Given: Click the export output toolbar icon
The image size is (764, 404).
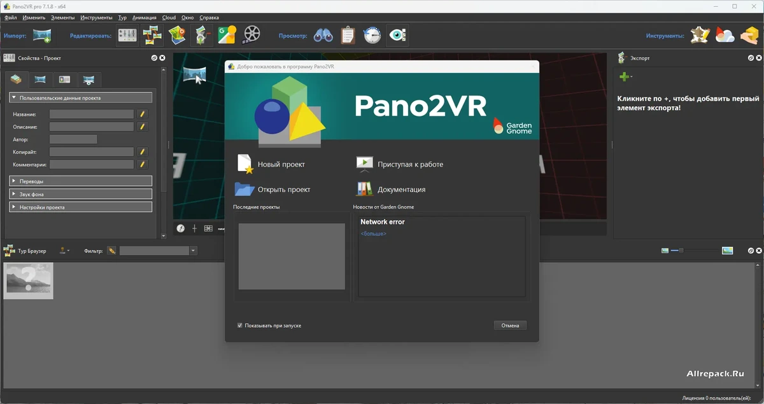Looking at the screenshot, I should 202,36.
